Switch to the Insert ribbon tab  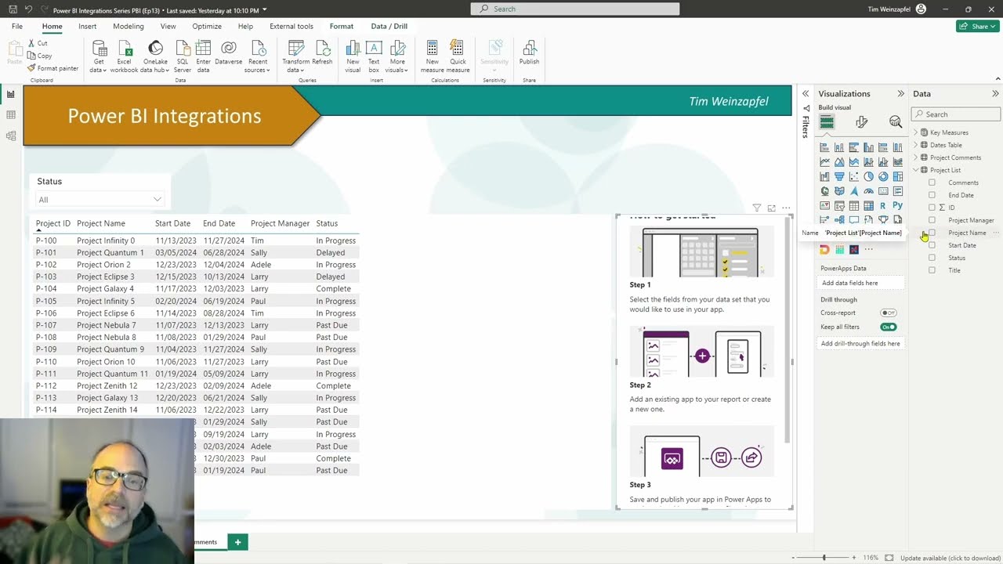[87, 26]
